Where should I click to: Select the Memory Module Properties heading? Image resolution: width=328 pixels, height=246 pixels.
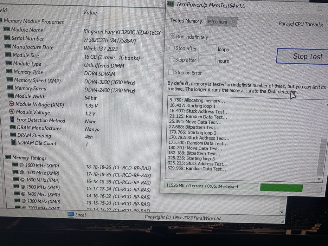click(34, 21)
